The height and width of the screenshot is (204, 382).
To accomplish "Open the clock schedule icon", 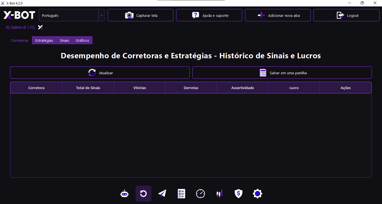I will pos(201,194).
